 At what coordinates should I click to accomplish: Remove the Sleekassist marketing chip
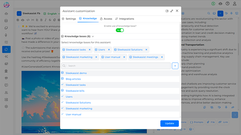(x=96, y=57)
